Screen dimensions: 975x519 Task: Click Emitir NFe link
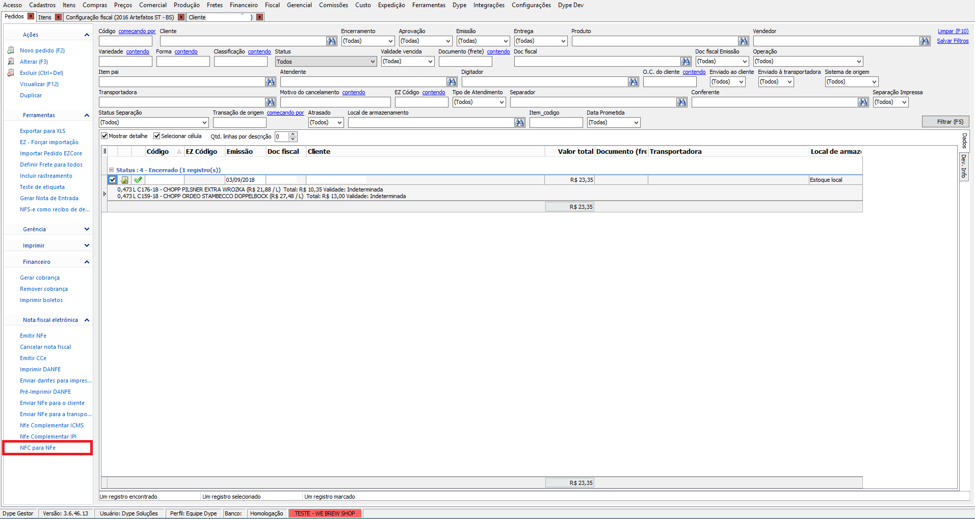click(x=33, y=336)
